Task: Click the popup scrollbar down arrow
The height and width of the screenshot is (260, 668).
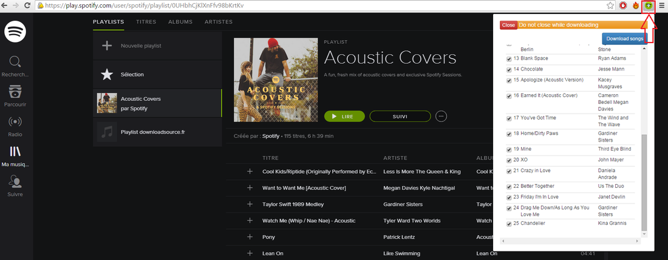Action: pyautogui.click(x=644, y=234)
